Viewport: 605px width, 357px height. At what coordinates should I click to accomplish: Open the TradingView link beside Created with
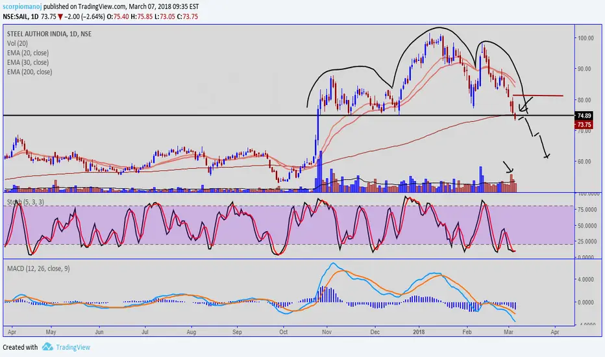[x=73, y=347]
